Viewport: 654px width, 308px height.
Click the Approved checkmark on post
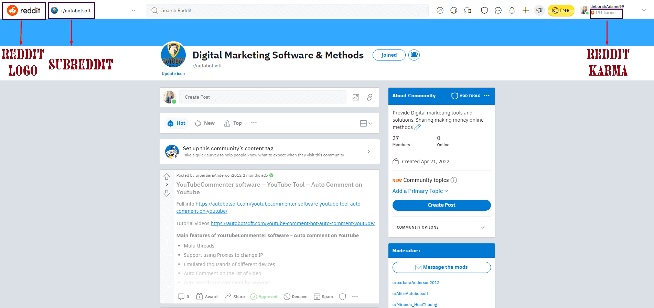click(x=264, y=297)
